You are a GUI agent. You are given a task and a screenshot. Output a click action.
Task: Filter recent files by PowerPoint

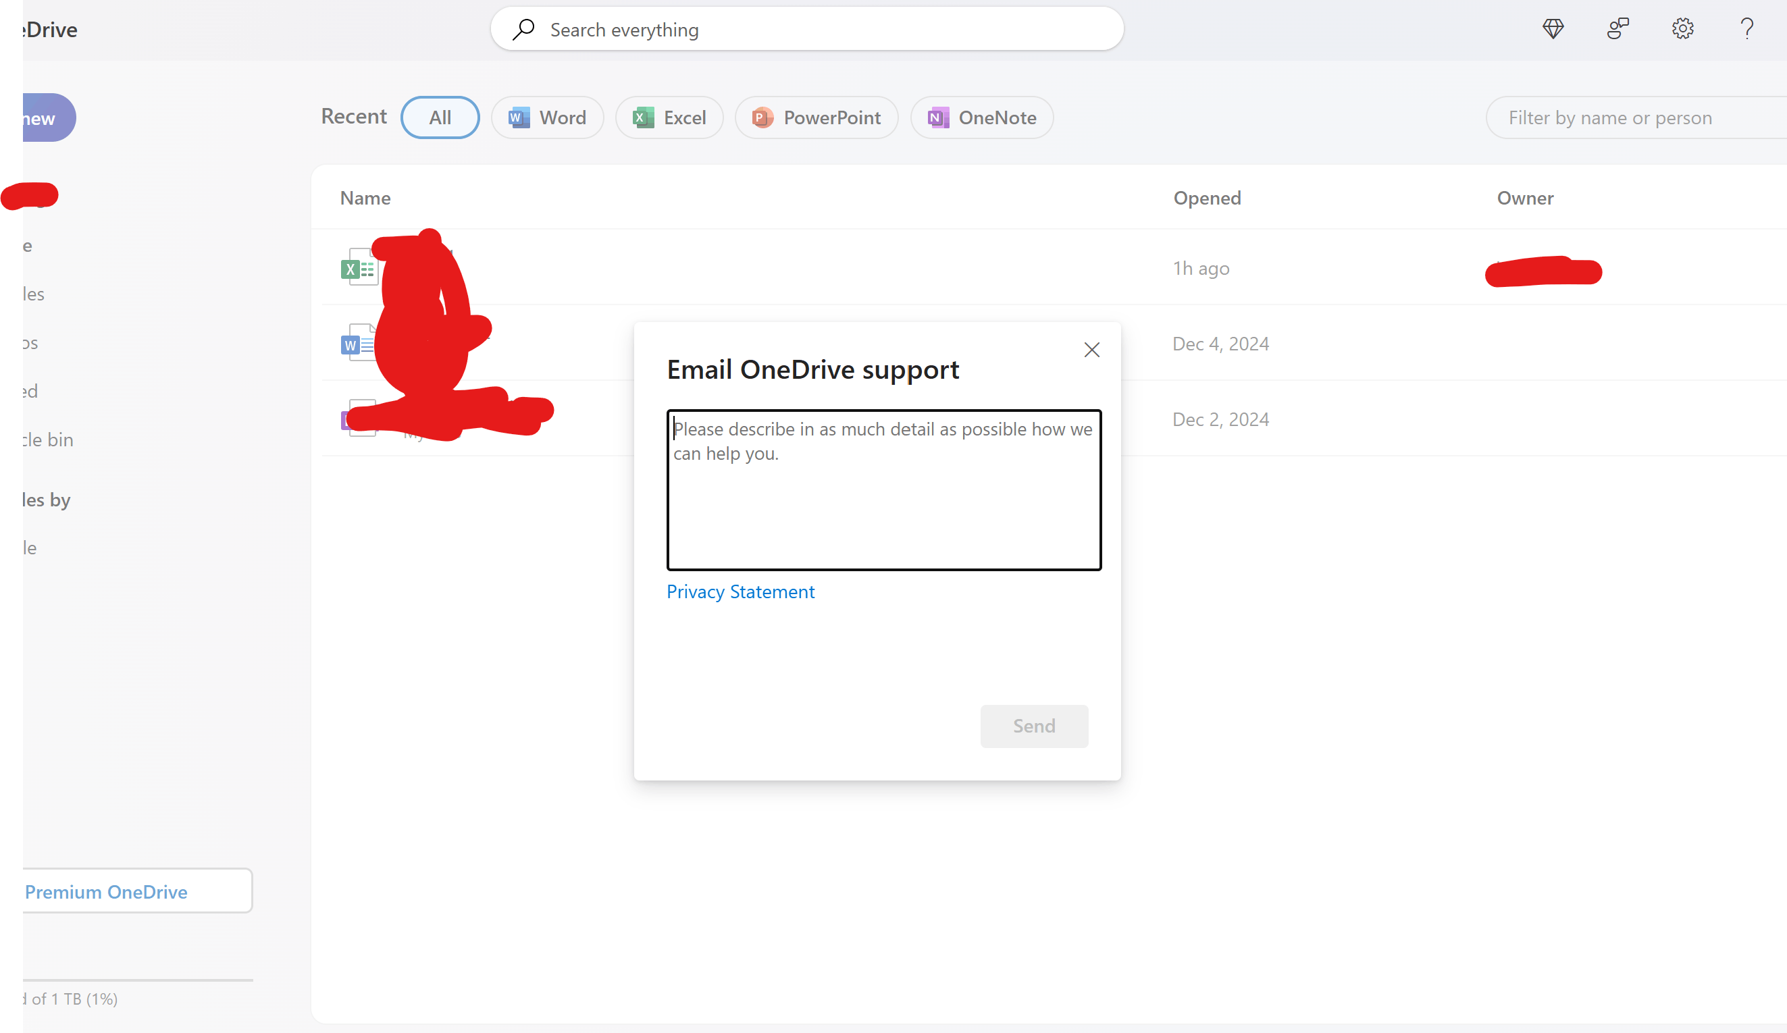(817, 117)
